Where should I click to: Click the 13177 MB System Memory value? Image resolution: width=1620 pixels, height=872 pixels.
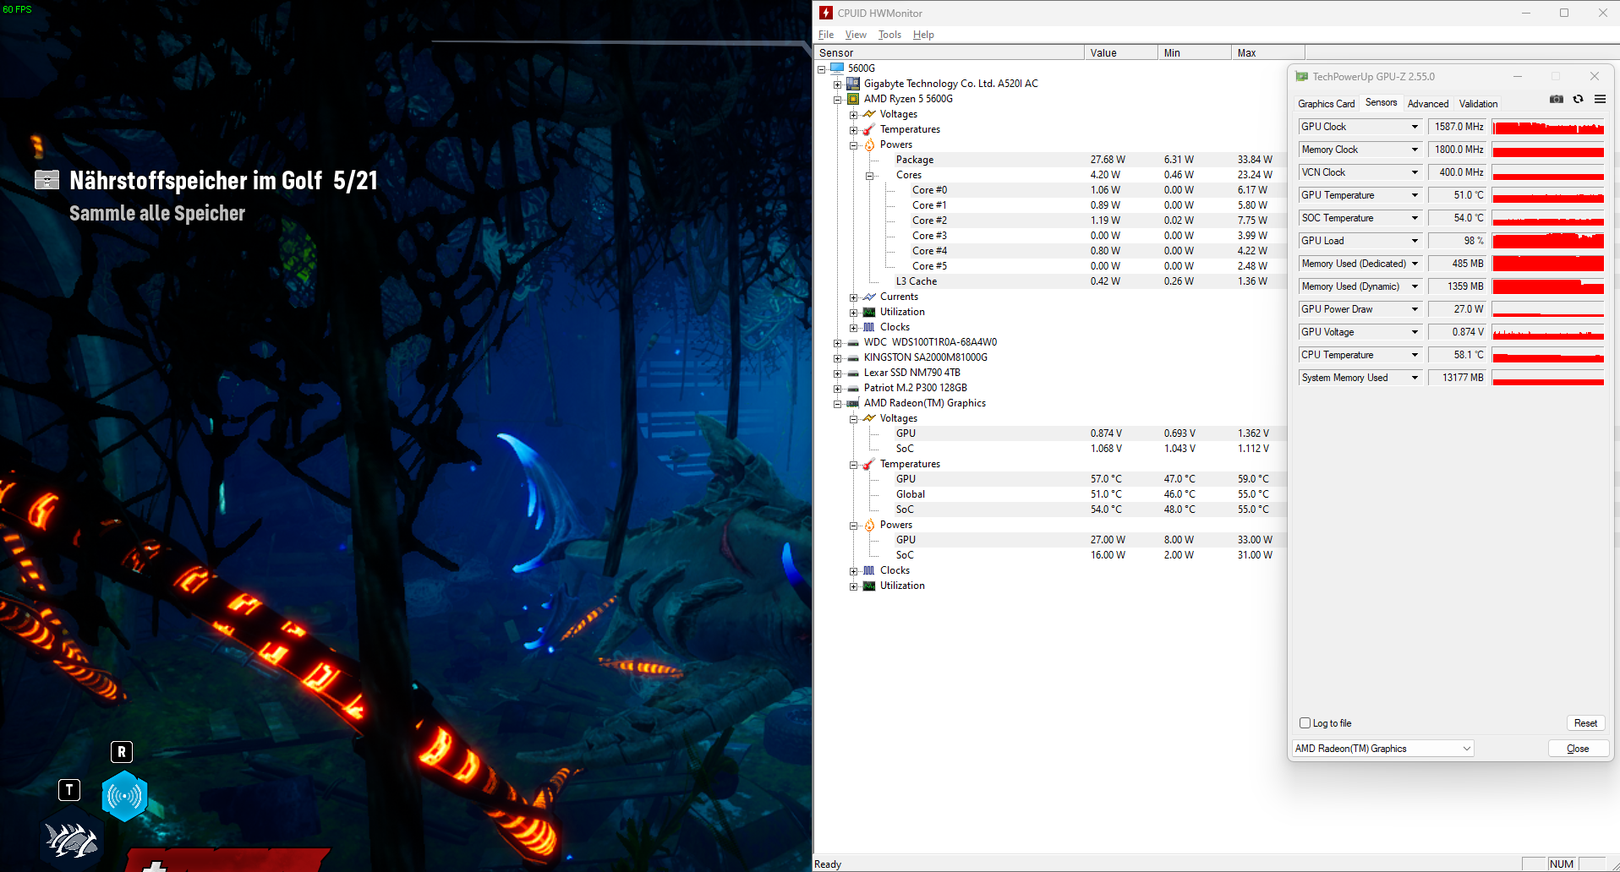[x=1459, y=378]
